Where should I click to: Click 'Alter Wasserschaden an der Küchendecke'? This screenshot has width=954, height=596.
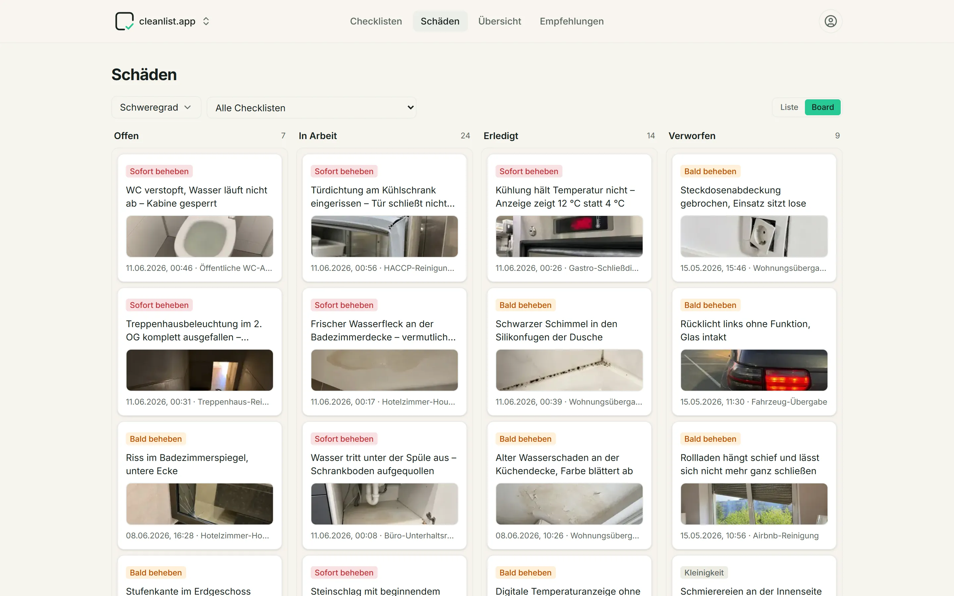tap(564, 464)
